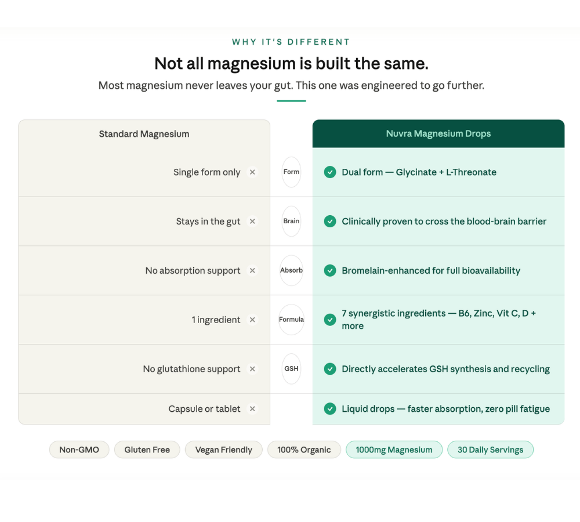Click the check icon beside Directly accelerates GSH

point(330,369)
